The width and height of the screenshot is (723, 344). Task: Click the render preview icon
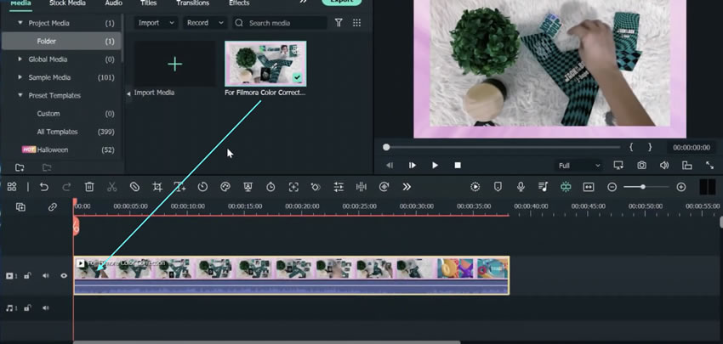pyautogui.click(x=475, y=187)
